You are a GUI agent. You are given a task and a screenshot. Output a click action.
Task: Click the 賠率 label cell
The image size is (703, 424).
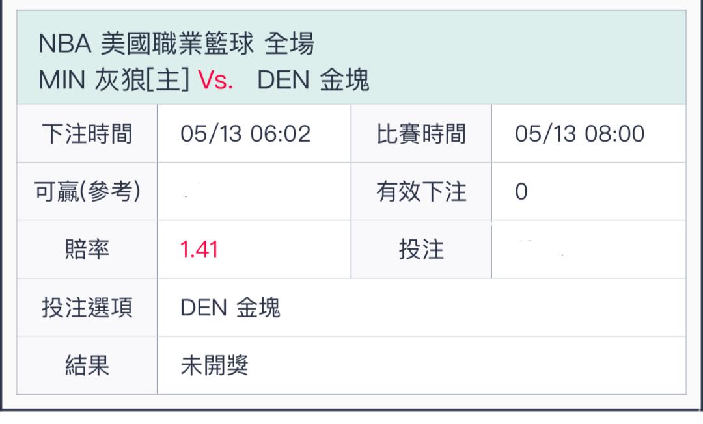pyautogui.click(x=87, y=249)
